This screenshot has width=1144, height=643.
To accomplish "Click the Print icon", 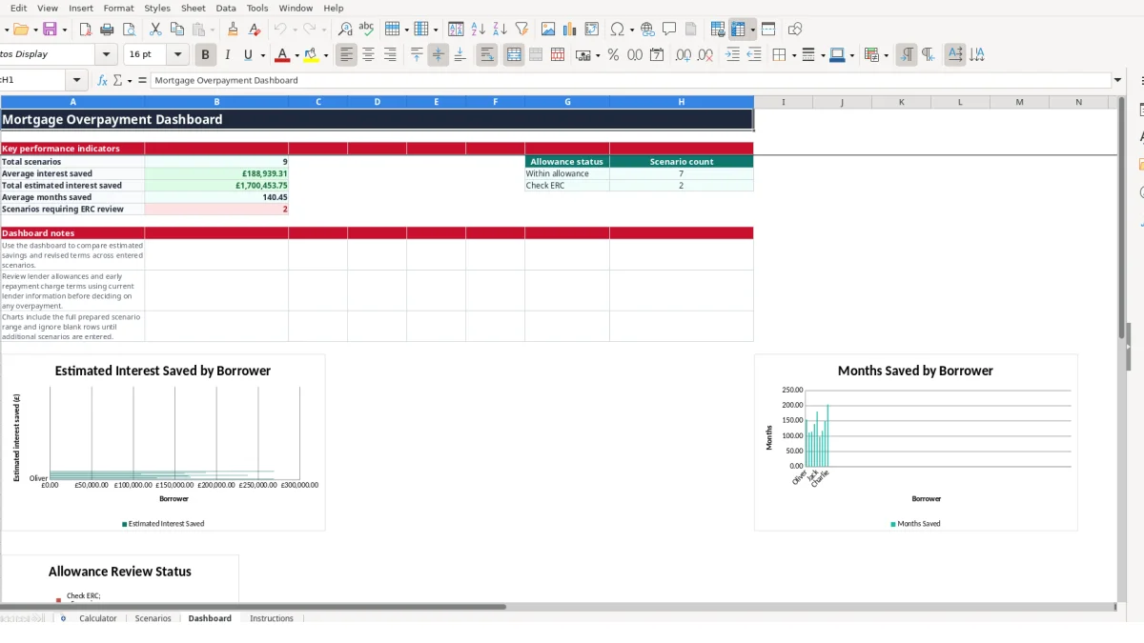I will point(107,30).
